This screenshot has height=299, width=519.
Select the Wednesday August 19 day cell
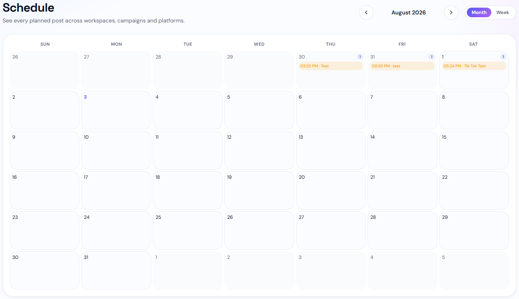click(259, 190)
